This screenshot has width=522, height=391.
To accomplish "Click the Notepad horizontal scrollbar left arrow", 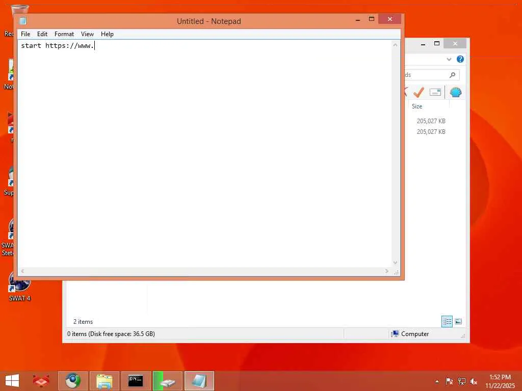I will tap(22, 271).
